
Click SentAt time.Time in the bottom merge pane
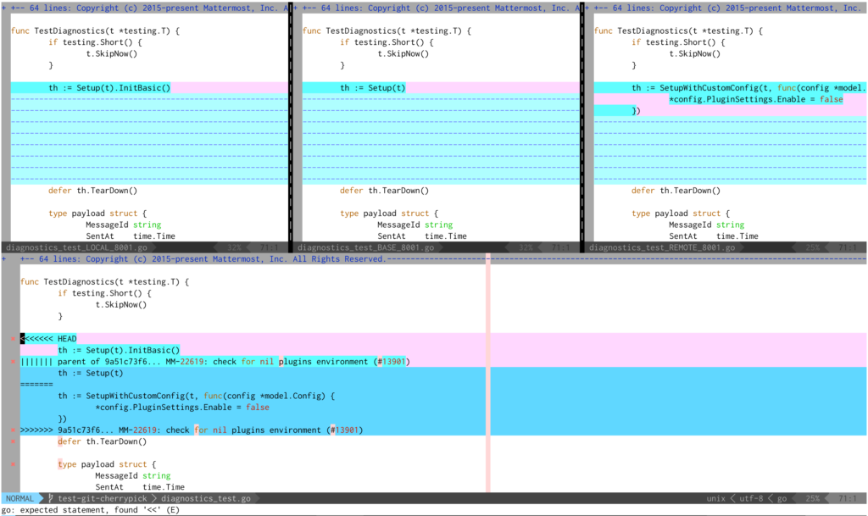pyautogui.click(x=140, y=486)
